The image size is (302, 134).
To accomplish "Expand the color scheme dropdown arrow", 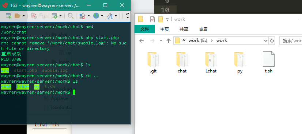I will click(x=88, y=16).
